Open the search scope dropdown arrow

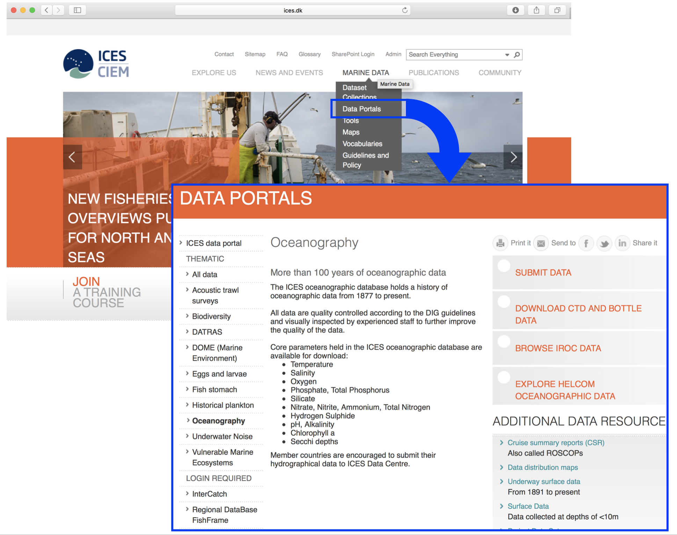tap(507, 55)
